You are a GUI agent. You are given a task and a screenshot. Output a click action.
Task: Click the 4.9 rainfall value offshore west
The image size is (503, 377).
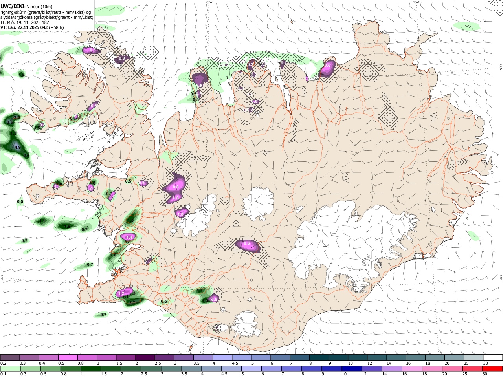[17, 148]
